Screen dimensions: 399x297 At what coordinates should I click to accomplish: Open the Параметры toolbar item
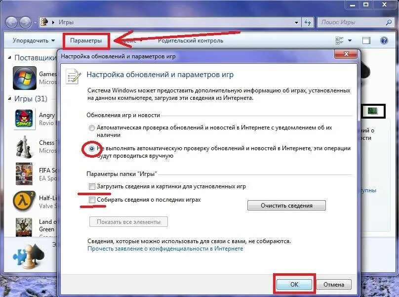point(86,41)
